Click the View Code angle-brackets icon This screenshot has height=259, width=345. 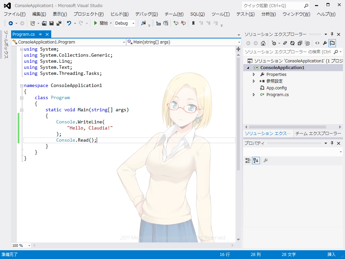pyautogui.click(x=317, y=43)
